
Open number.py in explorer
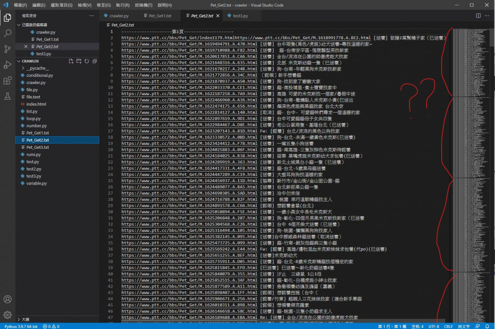tap(36, 126)
